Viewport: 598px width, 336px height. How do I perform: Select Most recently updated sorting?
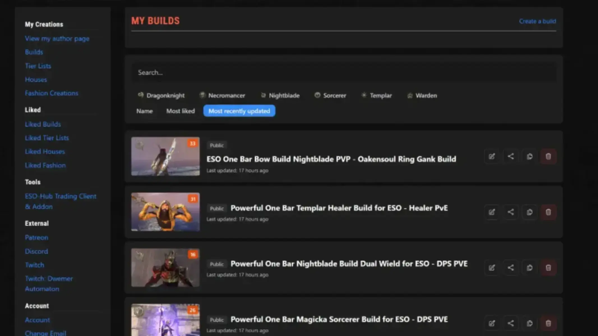(x=239, y=111)
